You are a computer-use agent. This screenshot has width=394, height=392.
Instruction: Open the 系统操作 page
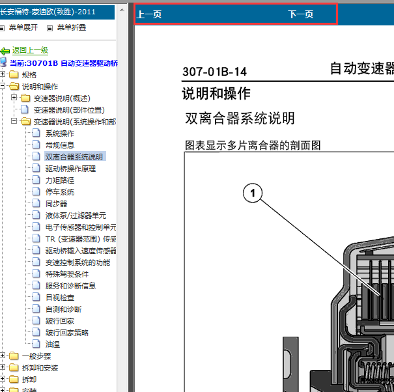[60, 133]
